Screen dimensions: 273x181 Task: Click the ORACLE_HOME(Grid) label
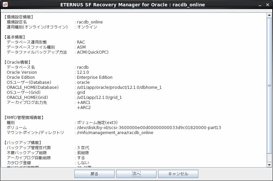click(x=27, y=98)
